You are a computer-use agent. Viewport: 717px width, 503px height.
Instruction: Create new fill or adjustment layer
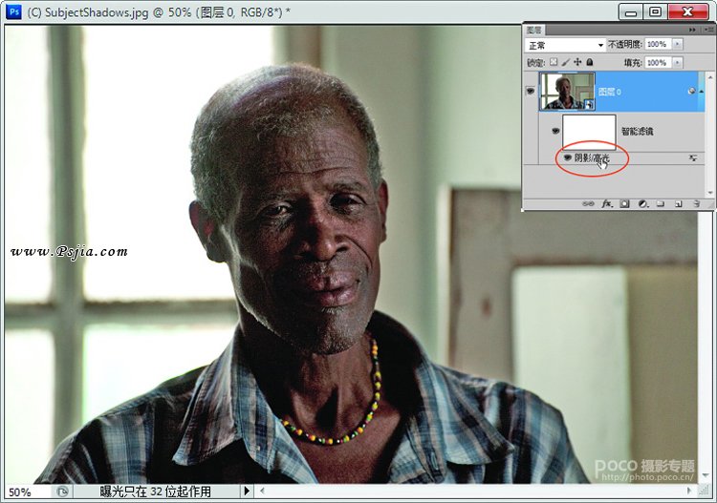tap(643, 203)
